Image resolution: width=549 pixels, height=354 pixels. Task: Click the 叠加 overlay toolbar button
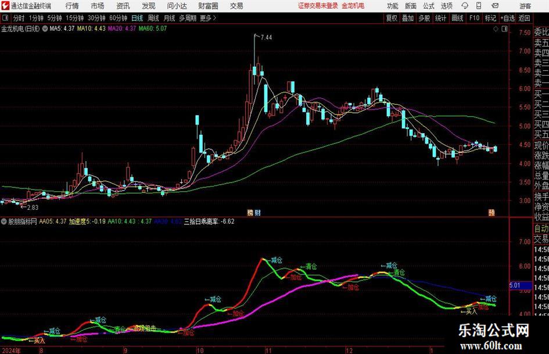pos(408,18)
